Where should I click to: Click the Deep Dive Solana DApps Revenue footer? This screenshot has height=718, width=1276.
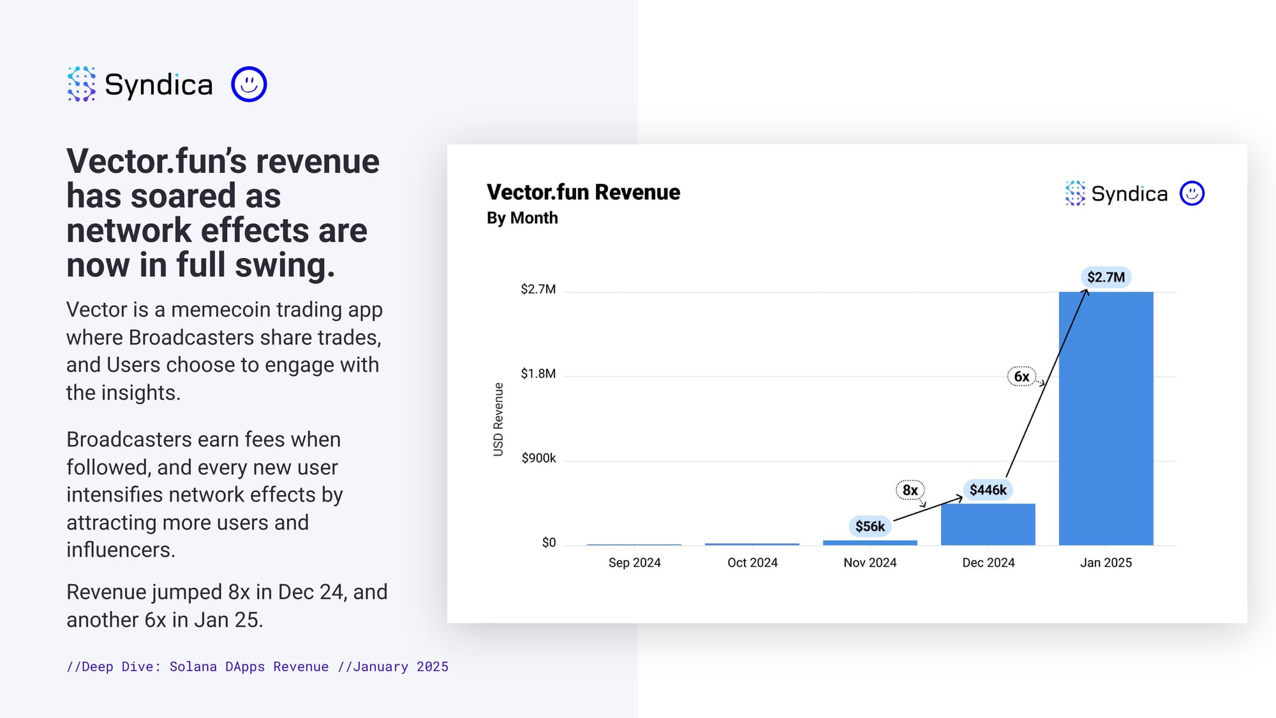pos(257,666)
